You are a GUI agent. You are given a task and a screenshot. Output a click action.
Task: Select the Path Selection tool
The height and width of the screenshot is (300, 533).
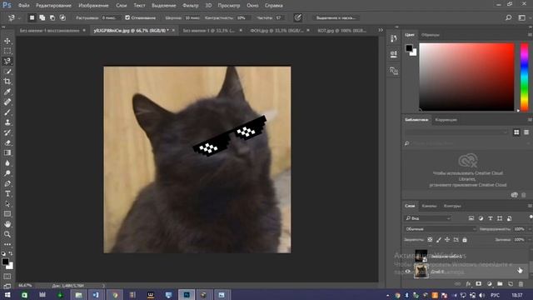pyautogui.click(x=7, y=204)
